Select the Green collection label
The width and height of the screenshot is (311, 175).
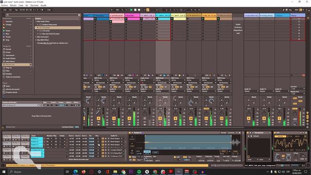pos(8,31)
